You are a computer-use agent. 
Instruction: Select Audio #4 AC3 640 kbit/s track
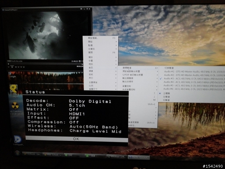coord(192,82)
